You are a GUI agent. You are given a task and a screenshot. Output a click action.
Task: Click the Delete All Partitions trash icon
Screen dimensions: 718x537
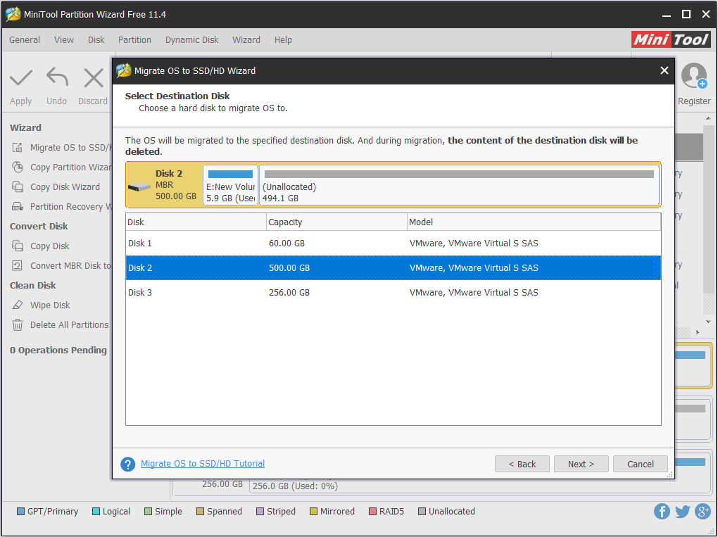18,324
